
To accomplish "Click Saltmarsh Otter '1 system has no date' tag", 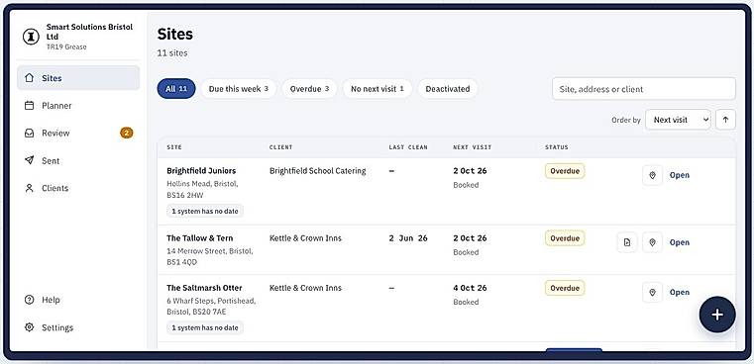I will coord(205,328).
